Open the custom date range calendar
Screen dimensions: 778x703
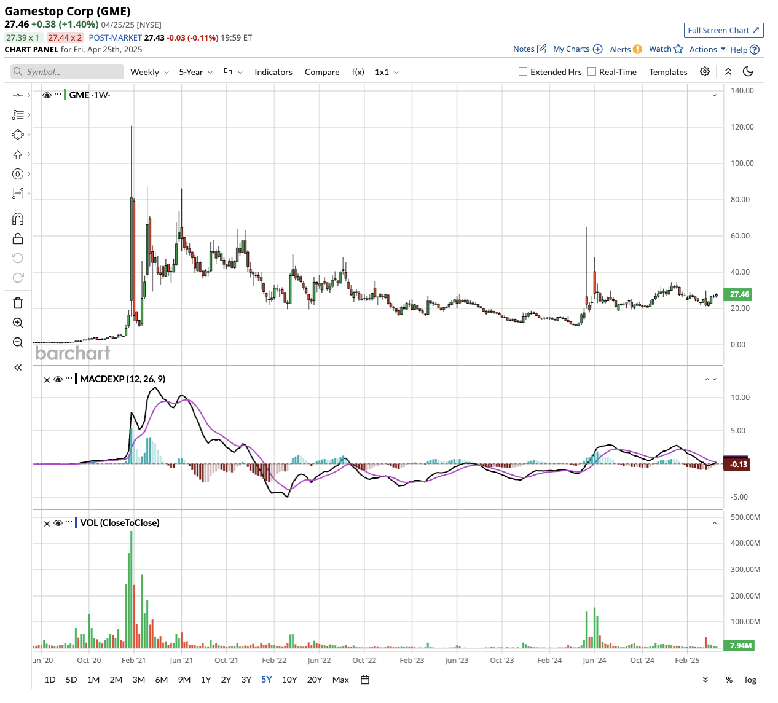click(365, 680)
